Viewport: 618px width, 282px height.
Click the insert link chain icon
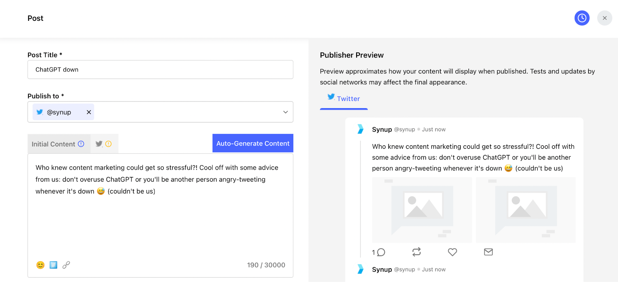point(66,265)
